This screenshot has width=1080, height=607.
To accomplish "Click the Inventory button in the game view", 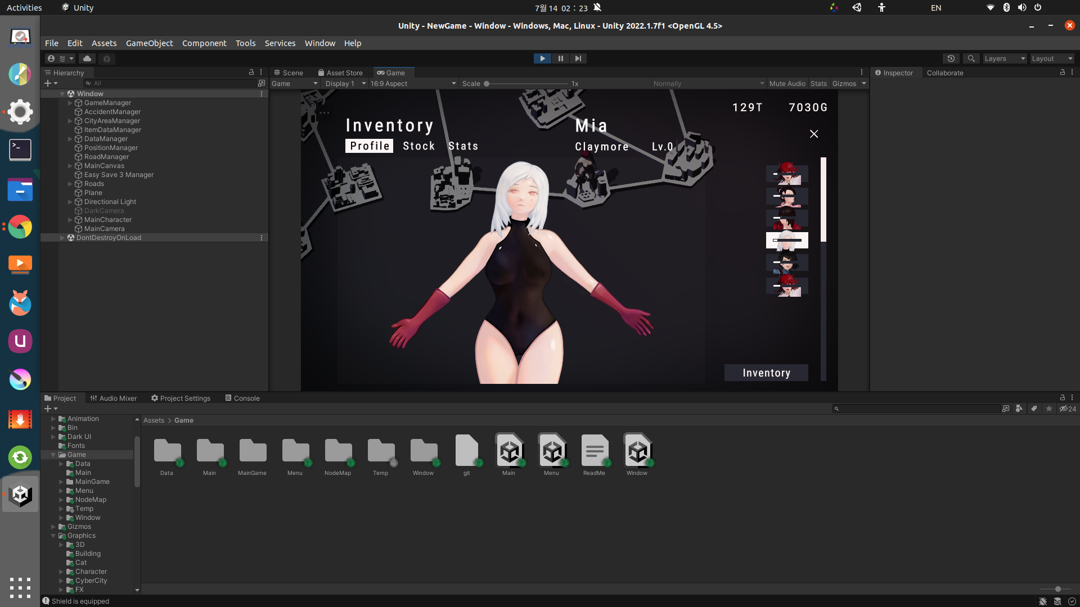I will click(766, 373).
